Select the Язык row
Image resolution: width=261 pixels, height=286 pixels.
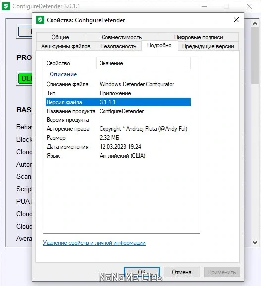(x=118, y=156)
